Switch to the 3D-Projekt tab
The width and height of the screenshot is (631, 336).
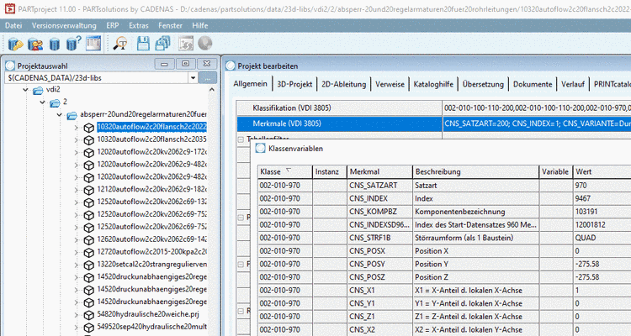(294, 84)
